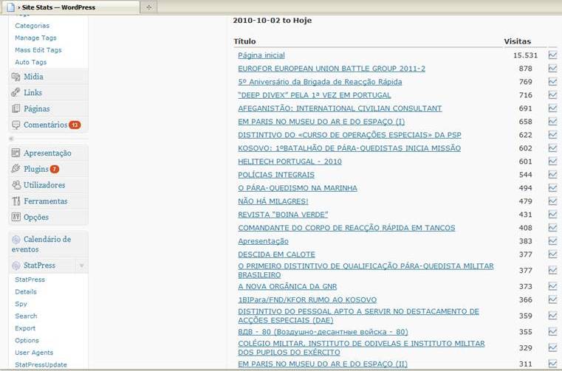Select the Site Stats — WordPress browser tab
This screenshot has height=371, width=562.
pyautogui.click(x=71, y=7)
